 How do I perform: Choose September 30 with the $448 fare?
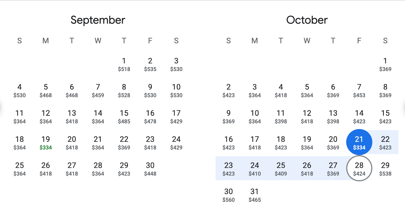tap(150, 169)
